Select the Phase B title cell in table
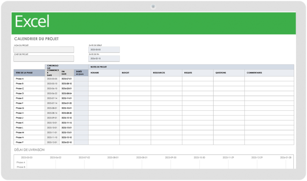 pyautogui.click(x=29, y=83)
